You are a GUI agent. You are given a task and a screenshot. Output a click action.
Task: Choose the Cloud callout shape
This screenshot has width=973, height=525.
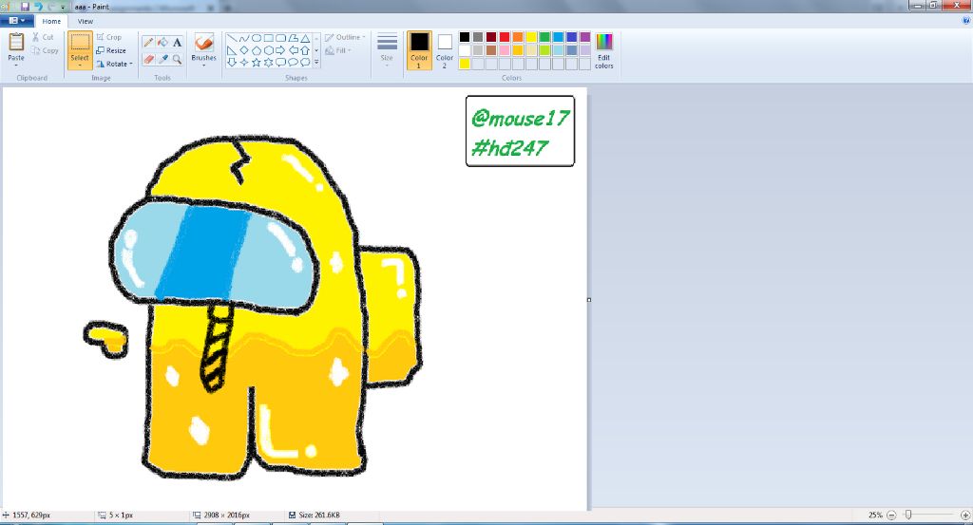point(305,62)
